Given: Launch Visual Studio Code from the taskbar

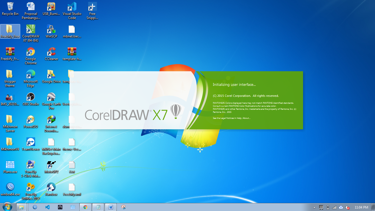Looking at the screenshot, I should [47, 207].
